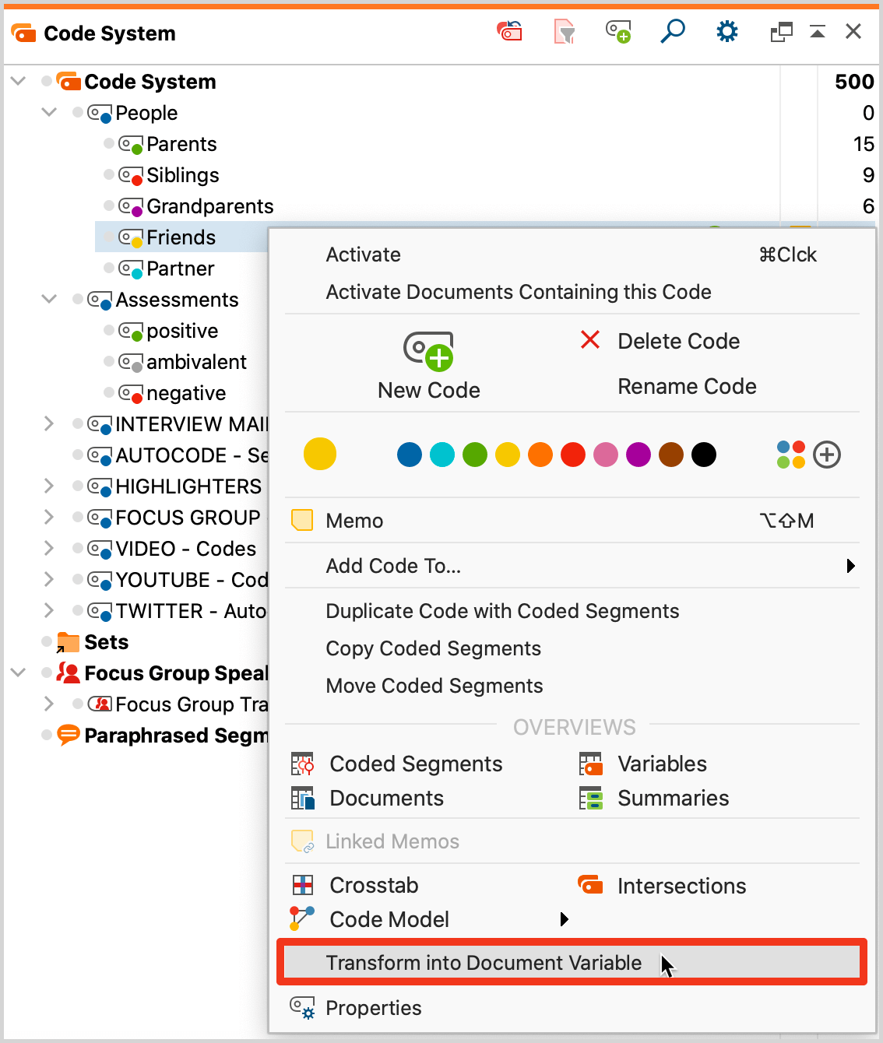Choose Transform into Document Variable
883x1043 pixels.
[572, 963]
